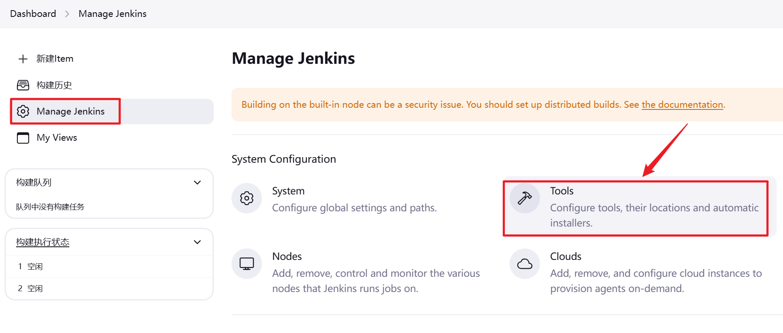Open Clouds configuration title

tap(566, 257)
